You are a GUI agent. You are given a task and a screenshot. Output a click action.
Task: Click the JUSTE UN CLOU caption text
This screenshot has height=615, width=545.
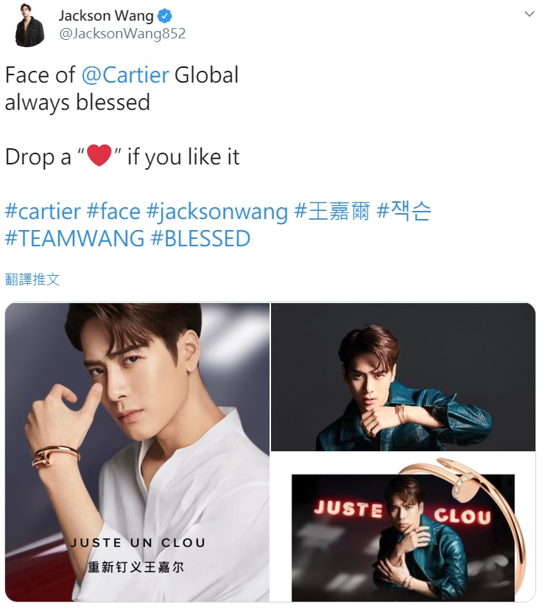[x=138, y=543]
